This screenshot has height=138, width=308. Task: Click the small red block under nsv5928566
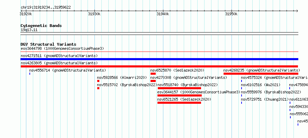tap(98, 81)
